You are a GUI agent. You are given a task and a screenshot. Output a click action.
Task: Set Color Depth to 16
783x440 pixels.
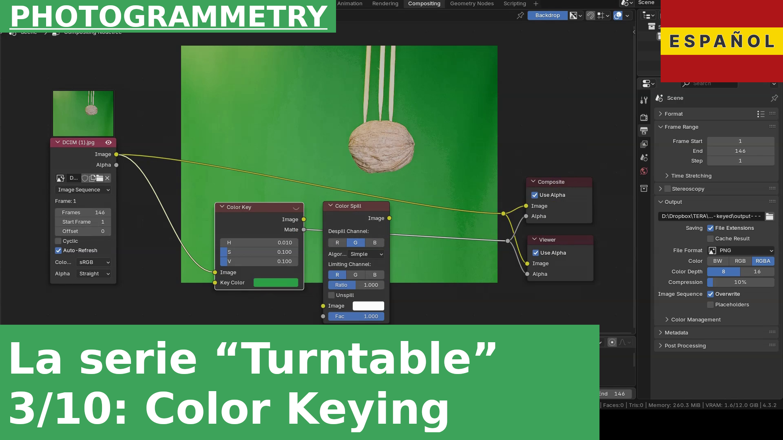tap(757, 272)
